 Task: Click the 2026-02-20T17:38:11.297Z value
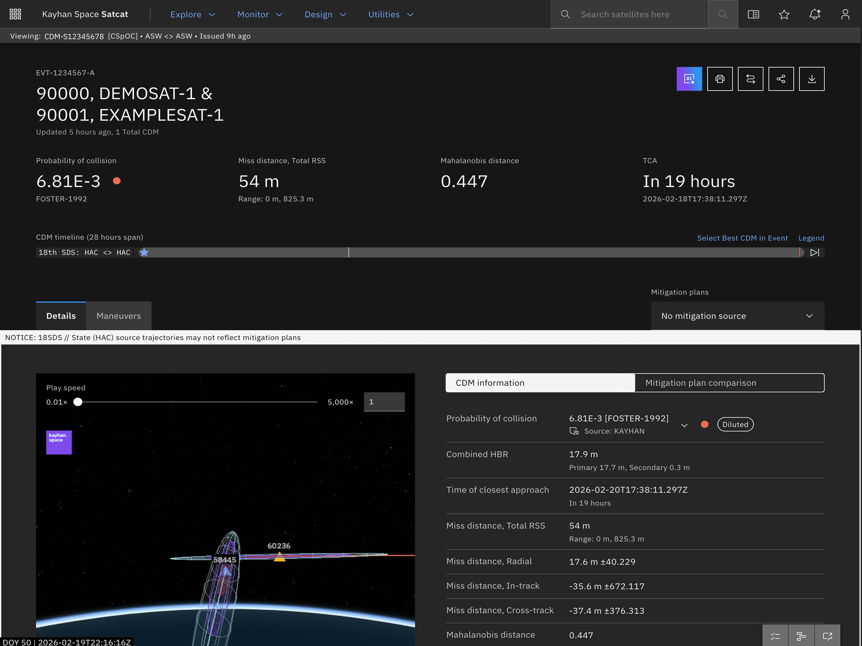pos(628,490)
